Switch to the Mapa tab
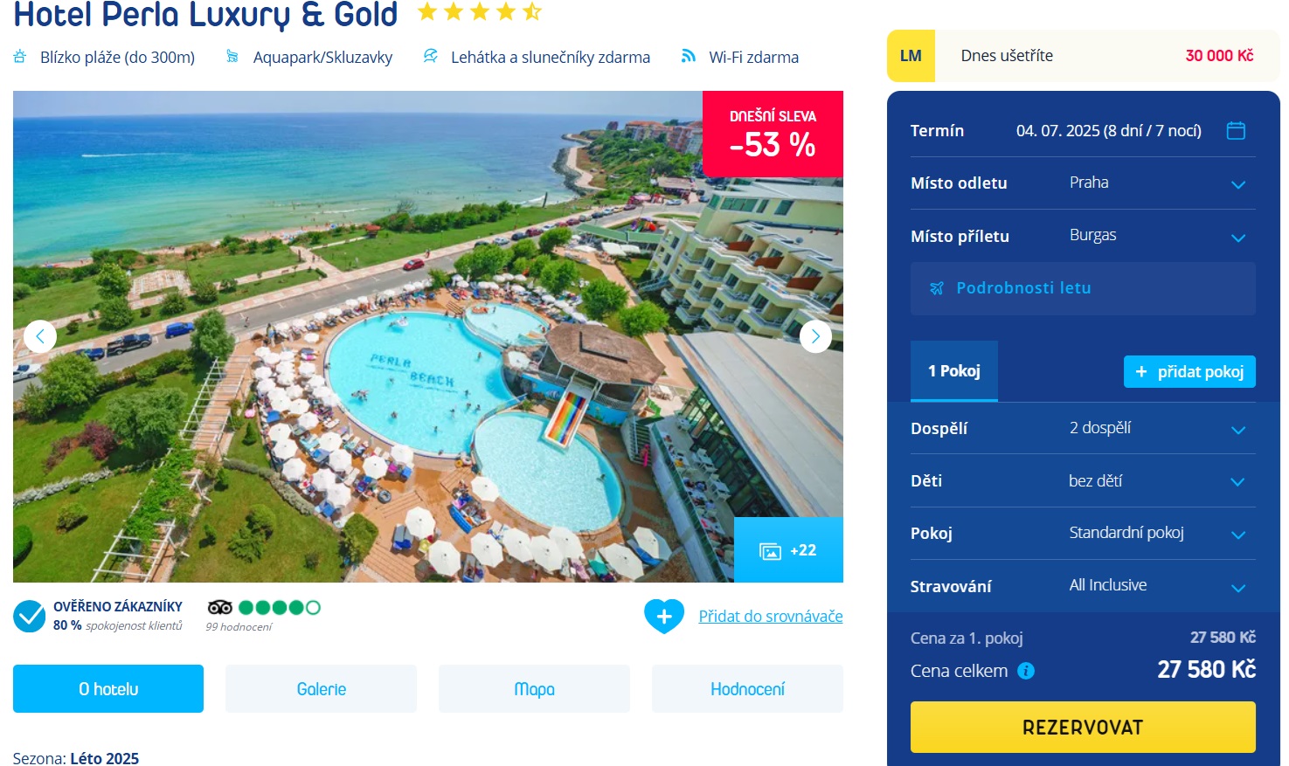Viewport: 1289px width, 766px height. (x=534, y=689)
